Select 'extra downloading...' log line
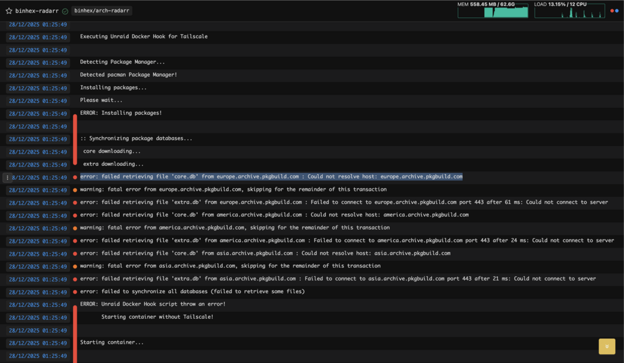 (114, 164)
